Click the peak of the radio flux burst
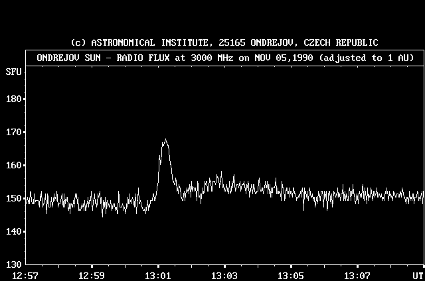Screen dimensions: 425x281 click(165, 140)
